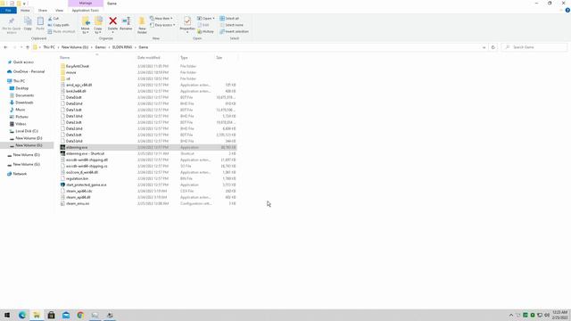
Task: Expand the Easy access dropdown
Action: (x=162, y=25)
